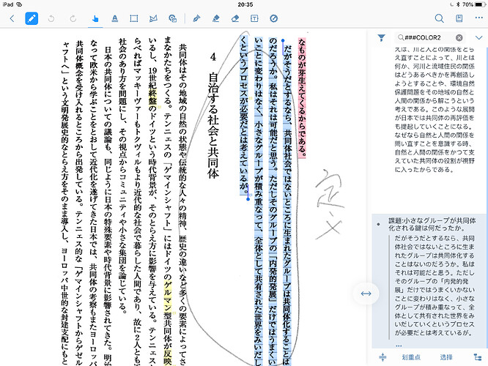The width and height of the screenshot is (488, 366).
Task: Open the bookmark notebook icon
Action: [459, 18]
